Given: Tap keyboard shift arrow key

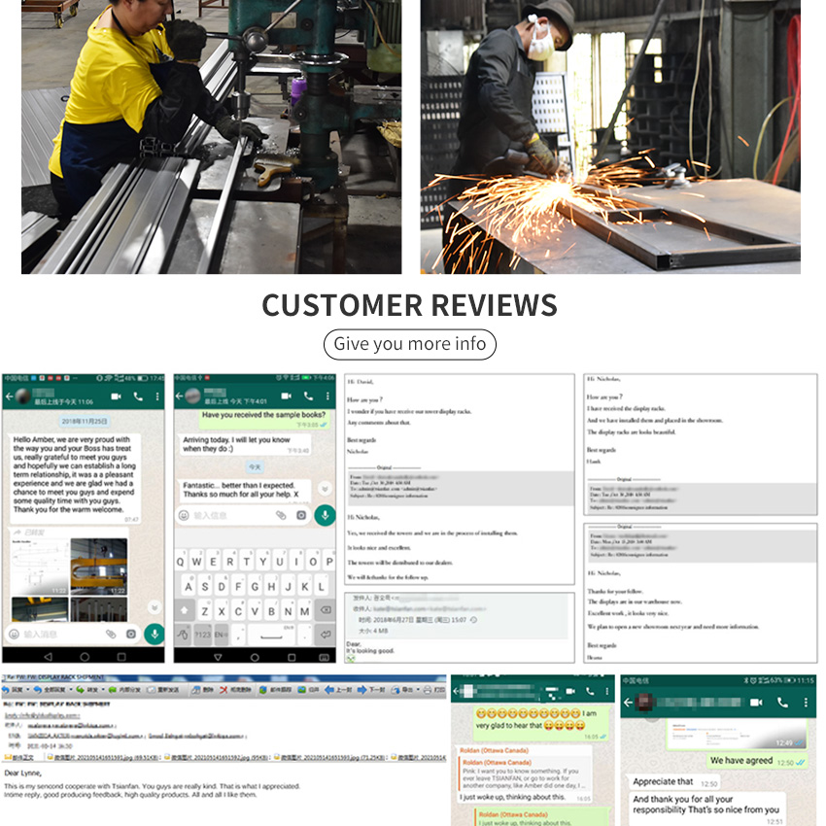Looking at the screenshot, I should [184, 610].
